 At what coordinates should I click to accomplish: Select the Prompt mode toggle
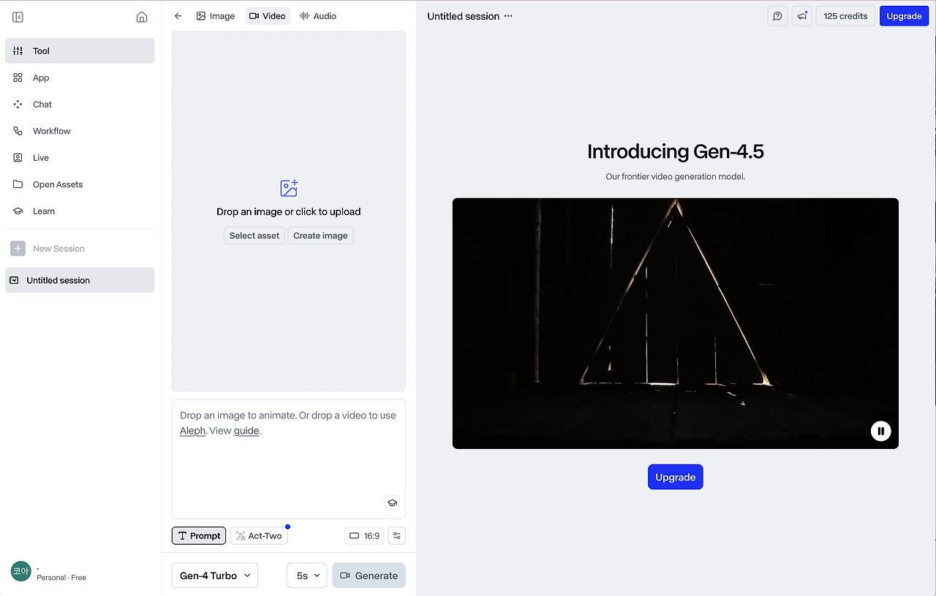coord(199,536)
